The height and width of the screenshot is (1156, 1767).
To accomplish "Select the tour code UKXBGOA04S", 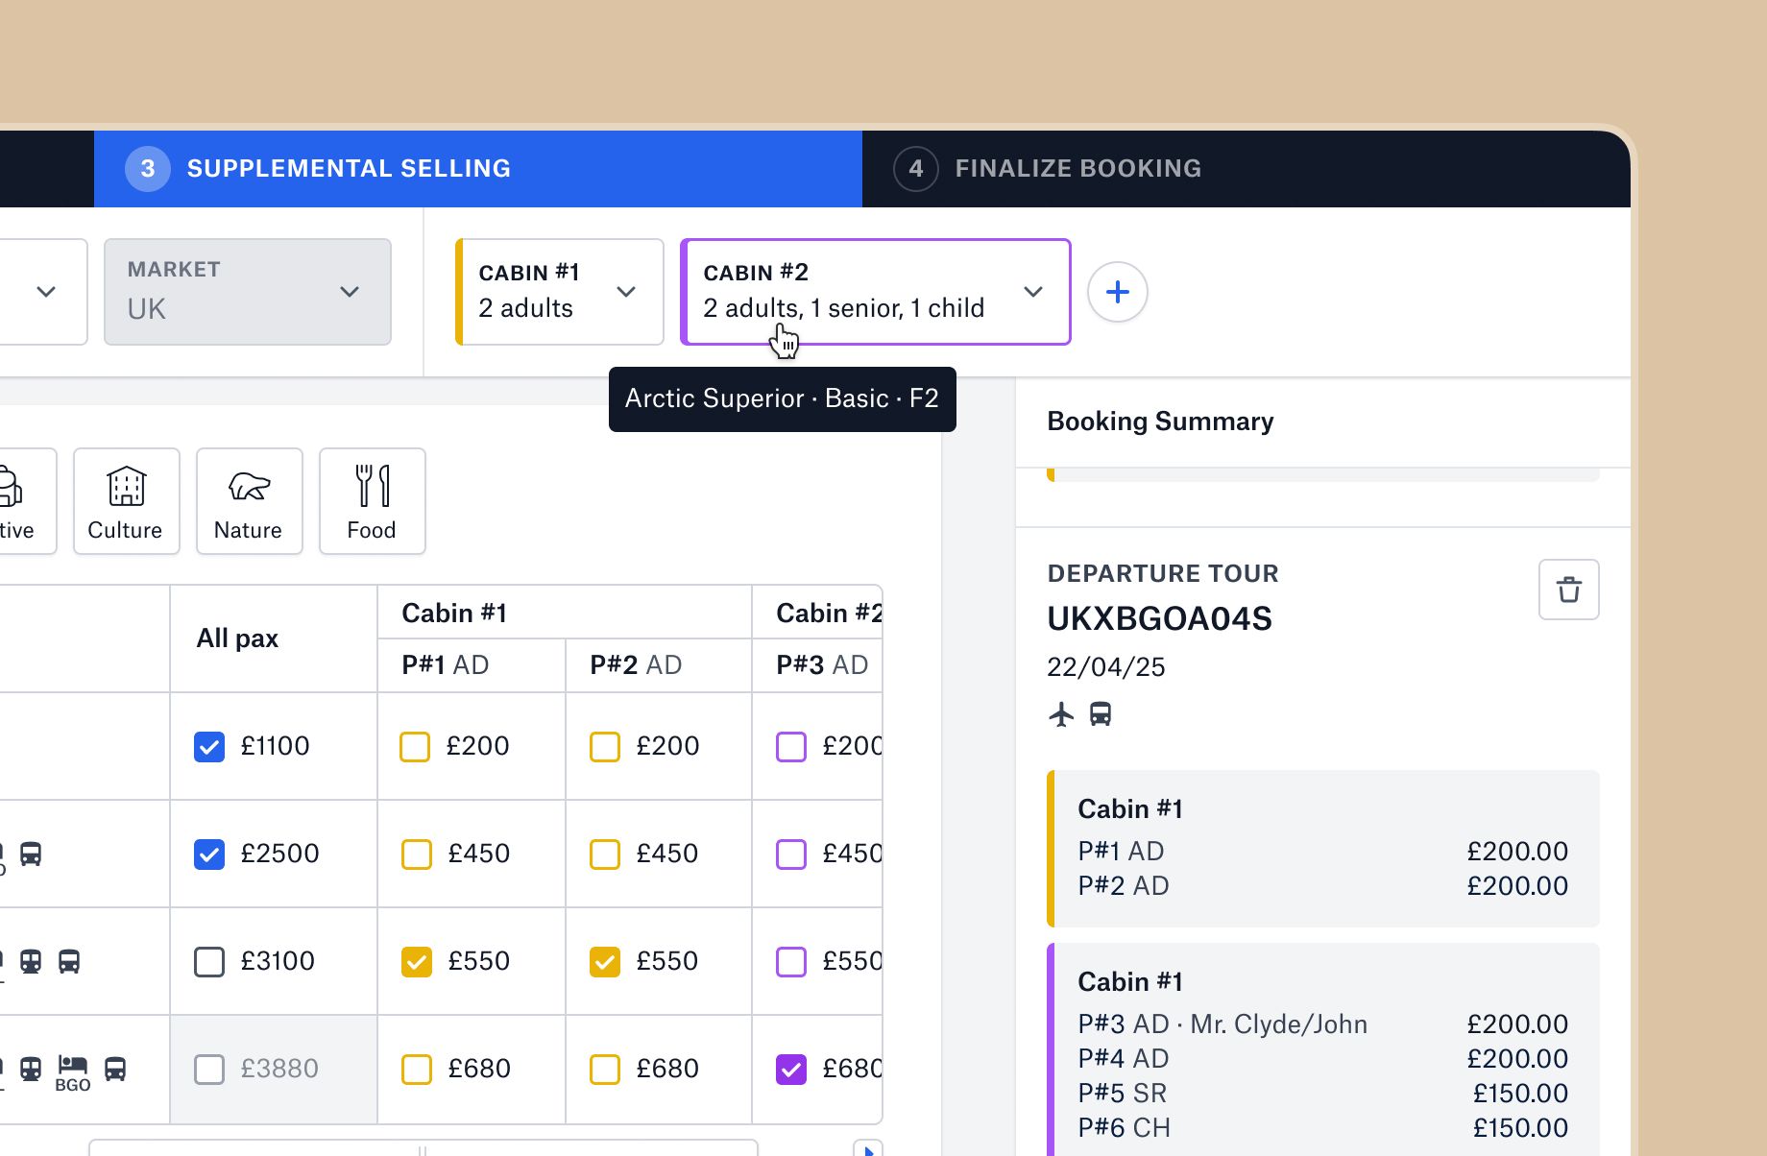I will pos(1159,618).
